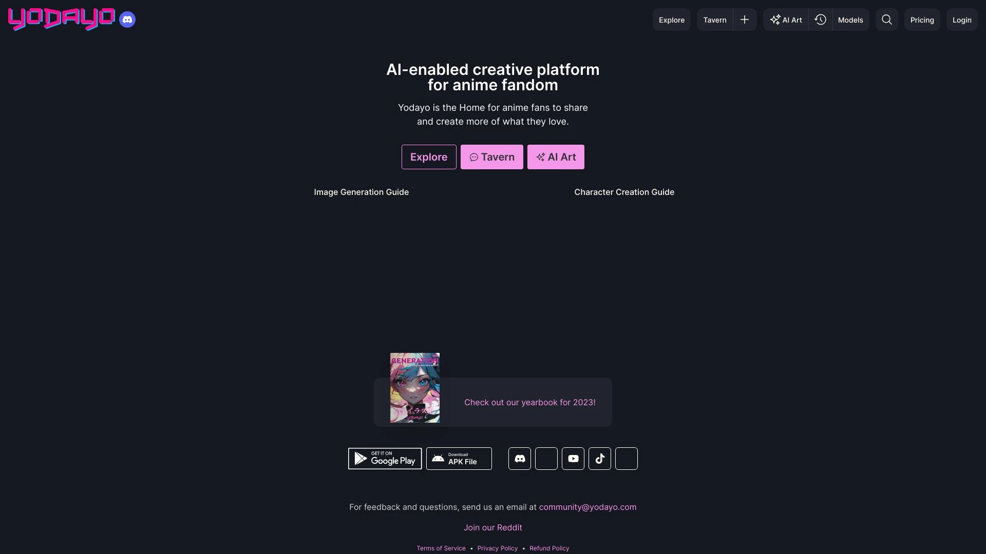986x554 pixels.
Task: Open APK File download option
Action: 459,459
